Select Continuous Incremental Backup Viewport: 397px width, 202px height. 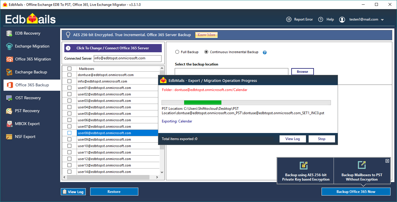pyautogui.click(x=206, y=52)
